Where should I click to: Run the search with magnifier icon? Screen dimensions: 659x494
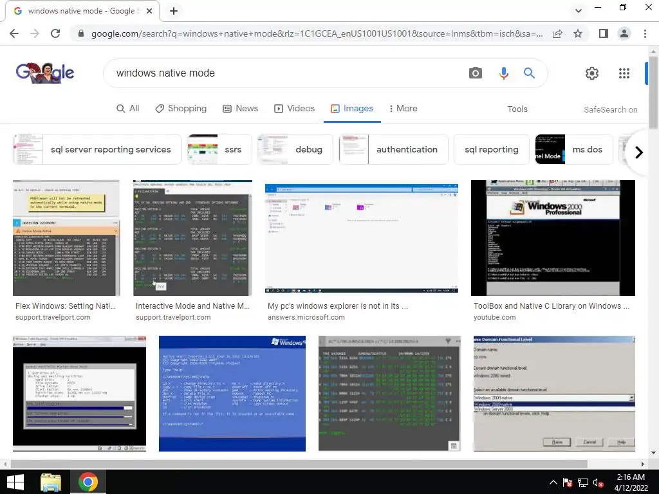[529, 73]
